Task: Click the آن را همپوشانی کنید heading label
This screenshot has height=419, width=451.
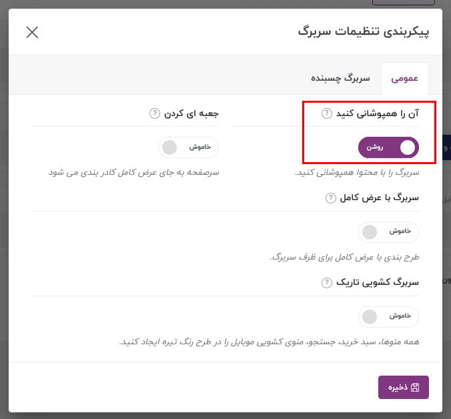Action: tap(378, 113)
